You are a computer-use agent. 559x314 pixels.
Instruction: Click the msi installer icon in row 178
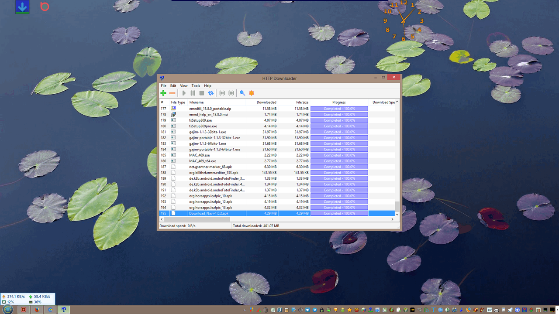click(173, 114)
